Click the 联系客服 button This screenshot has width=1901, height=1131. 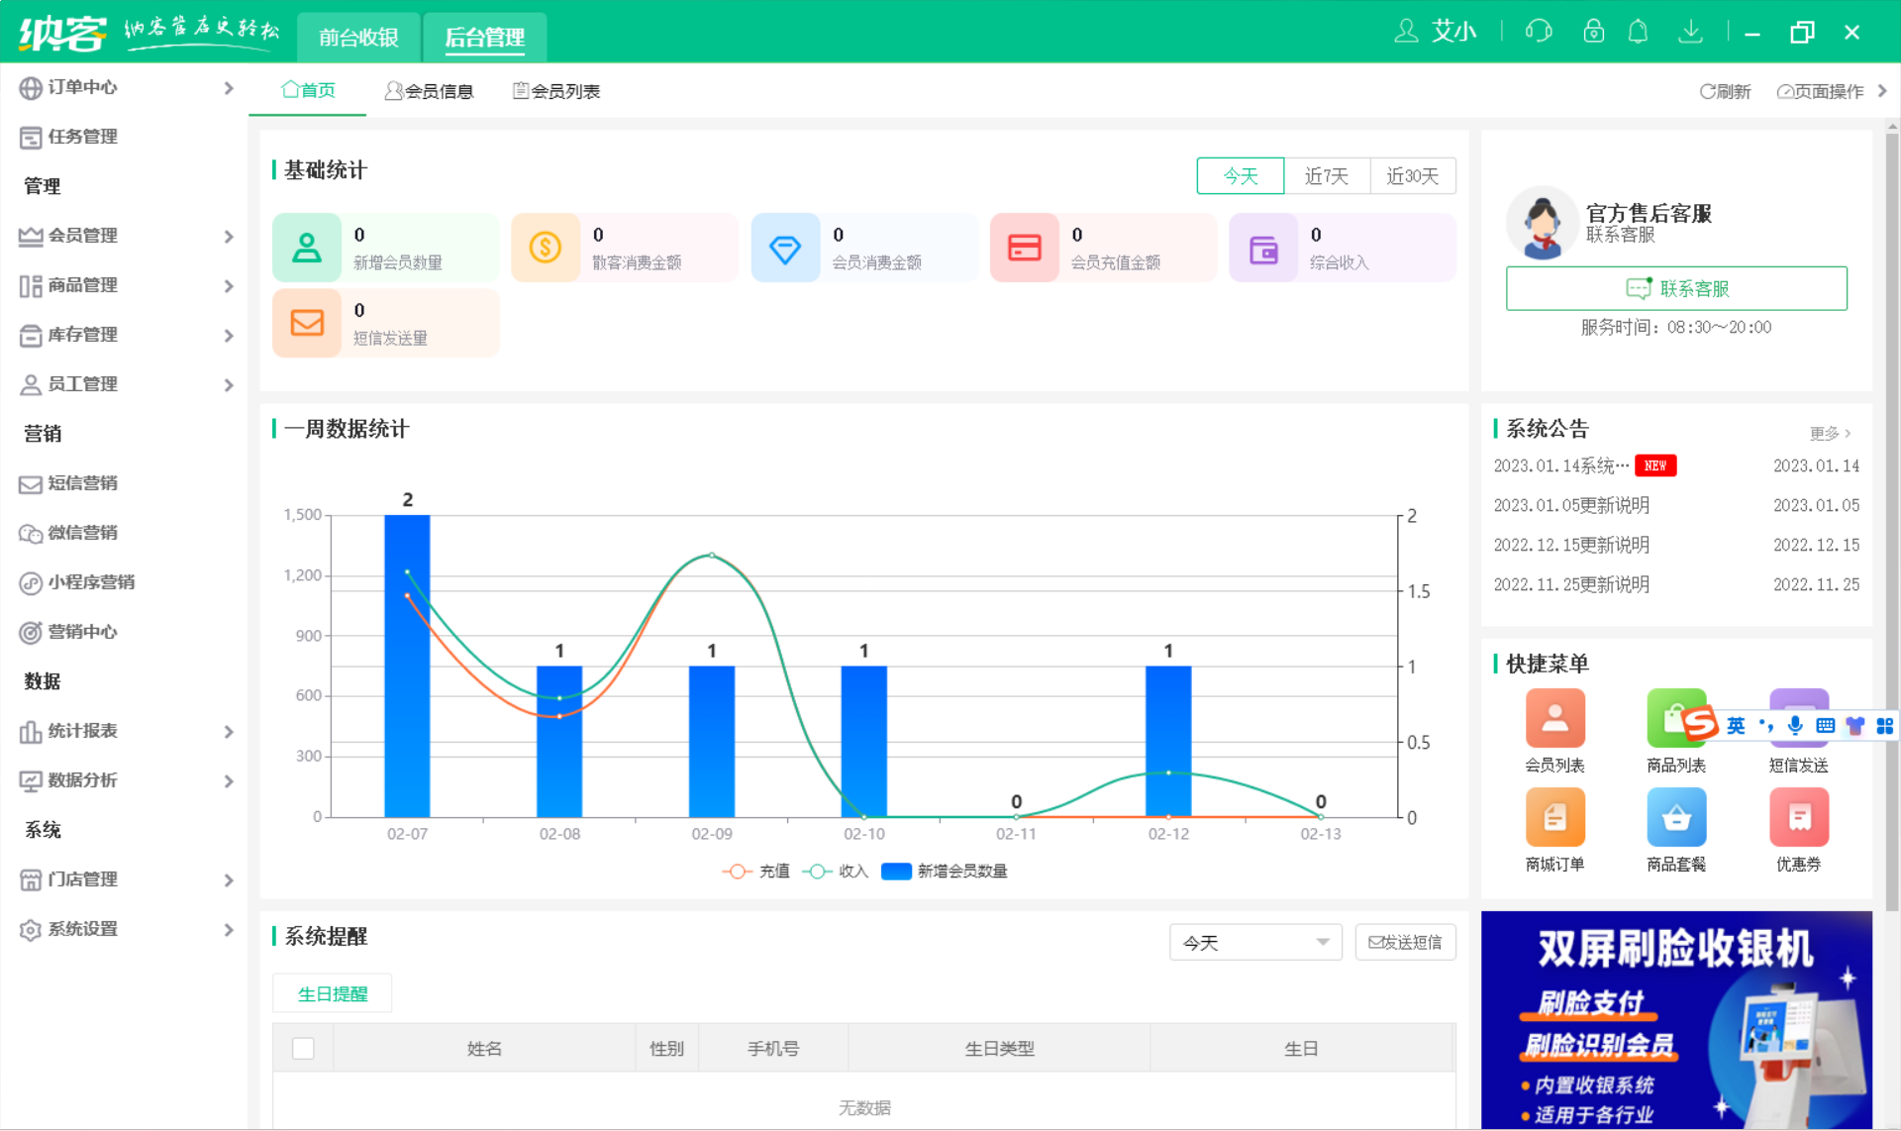[1676, 288]
